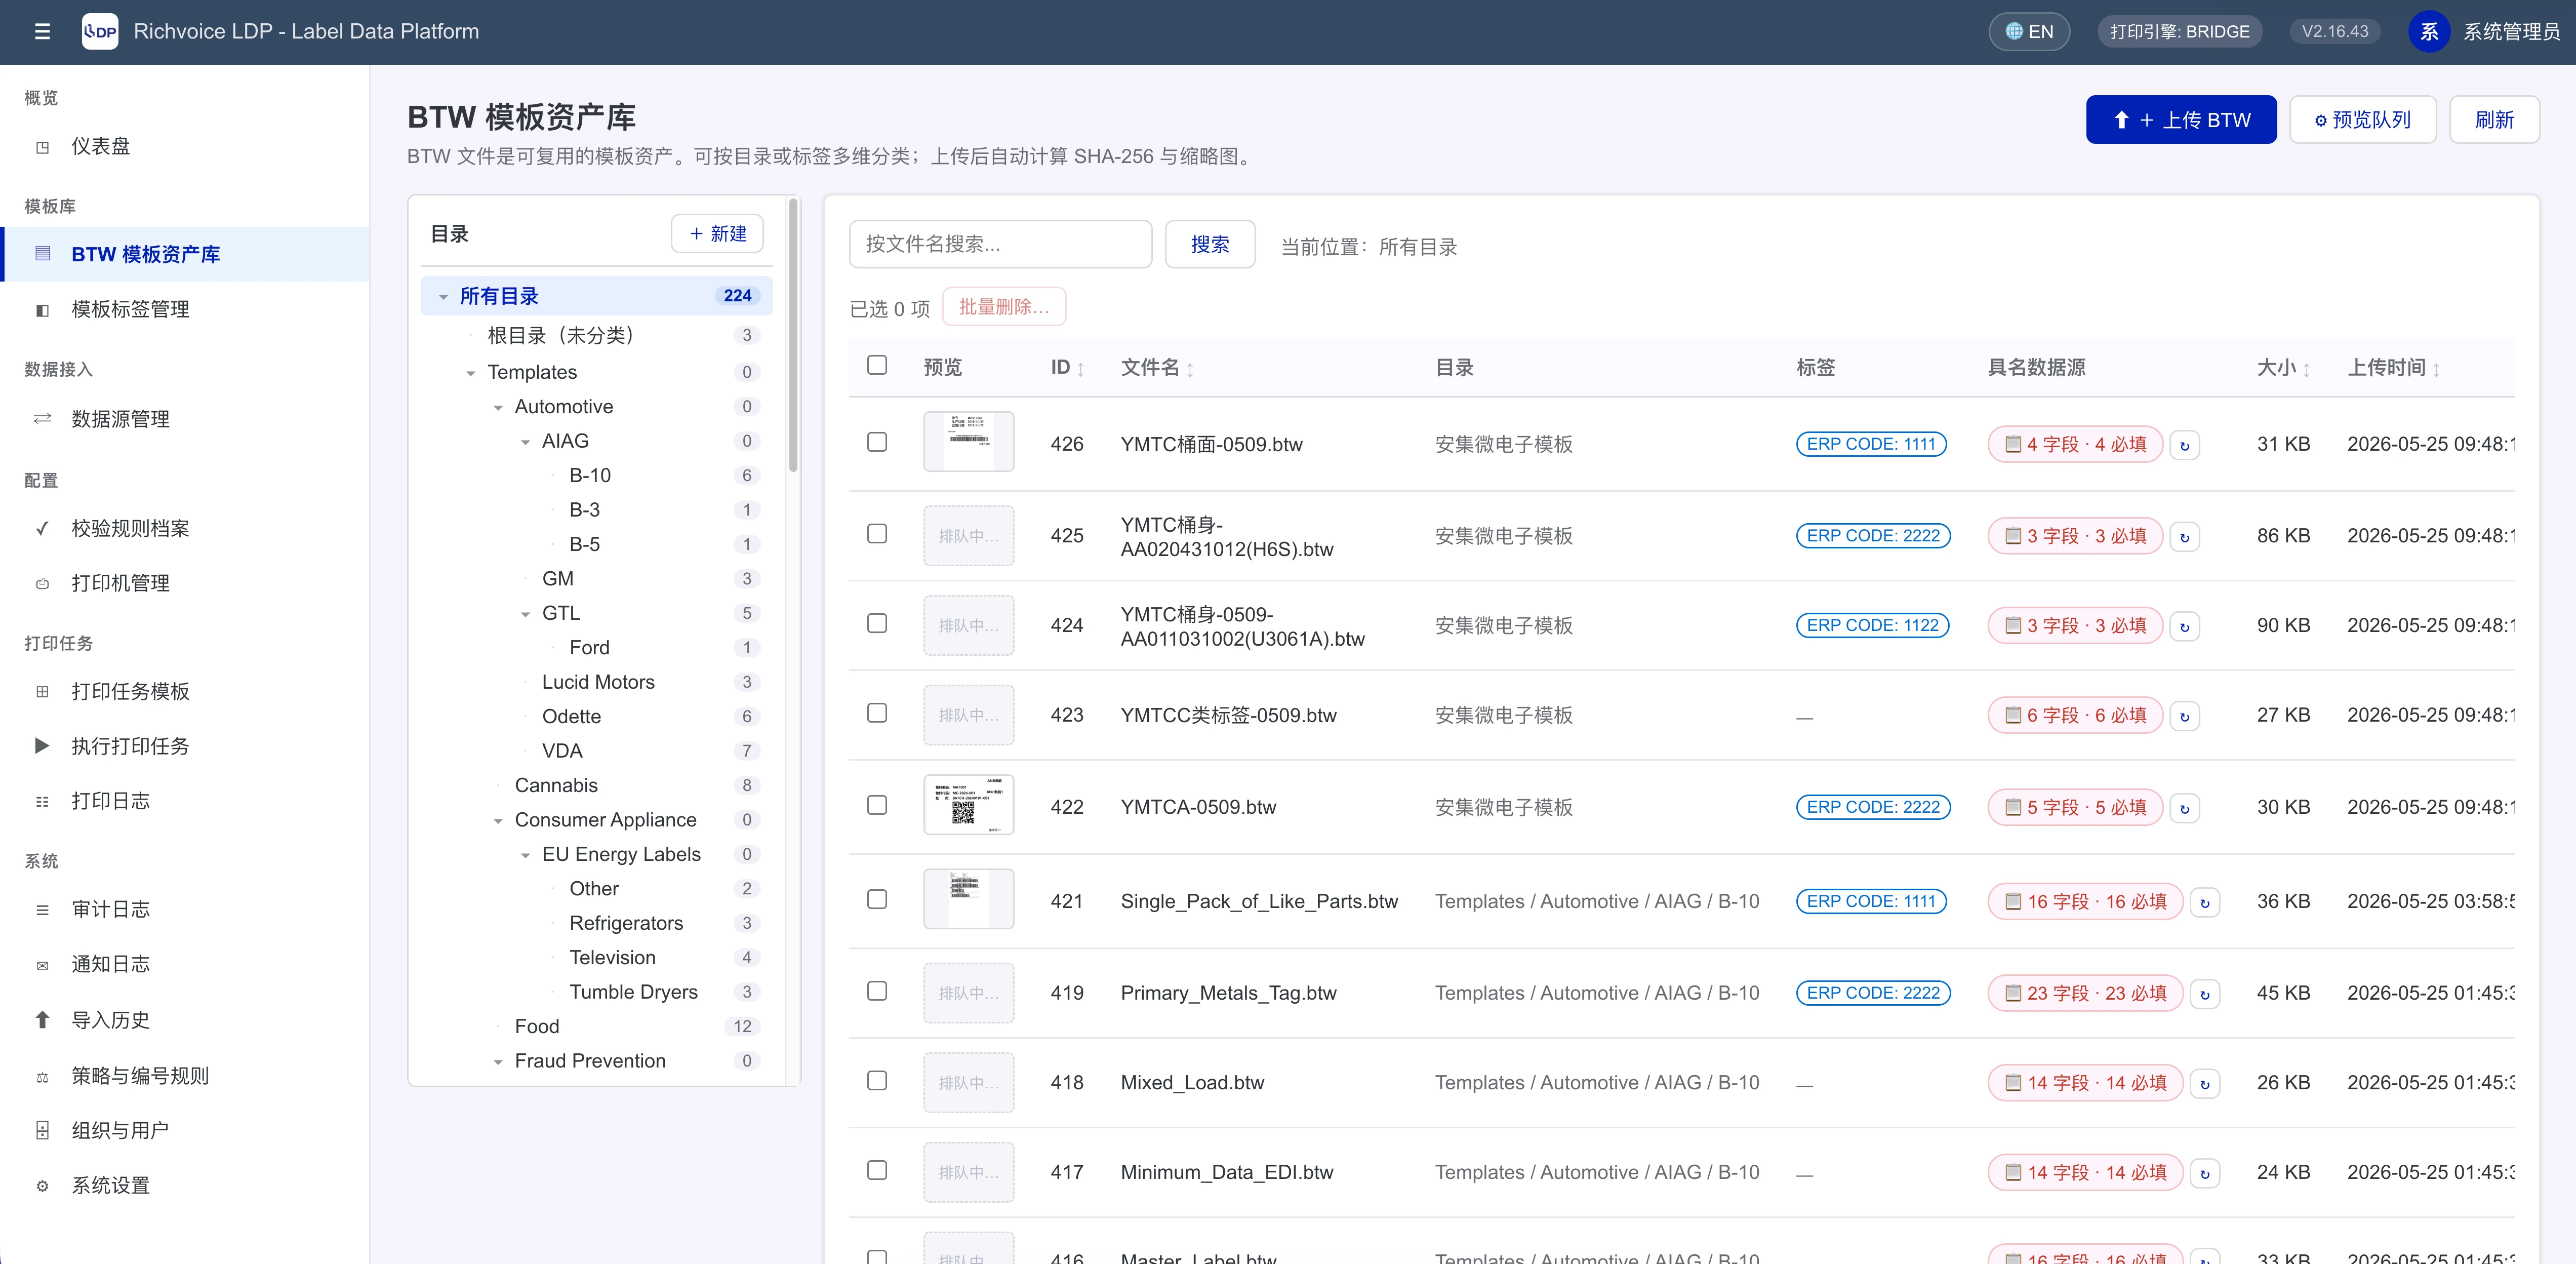
Task: Click the 执行打印任务 play icon
Action: pyautogui.click(x=42, y=746)
